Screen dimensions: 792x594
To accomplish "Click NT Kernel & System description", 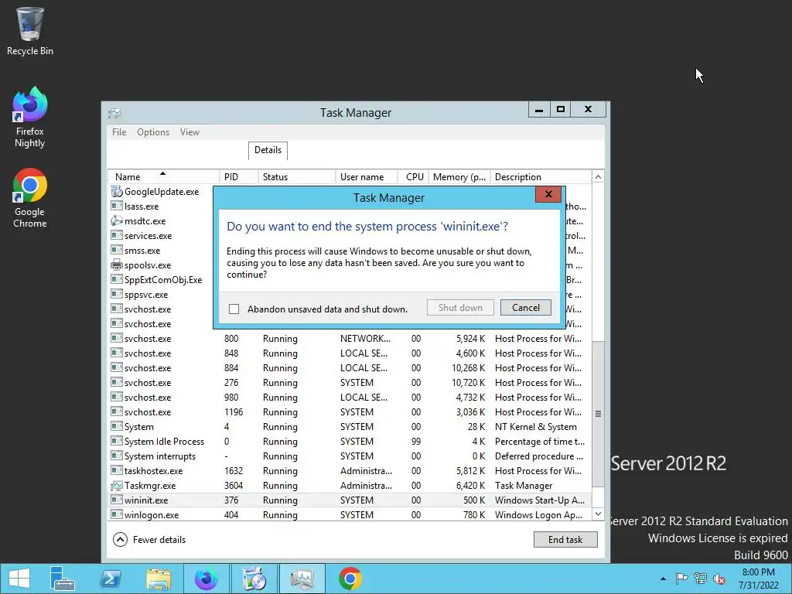I will point(535,427).
